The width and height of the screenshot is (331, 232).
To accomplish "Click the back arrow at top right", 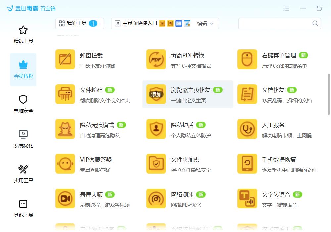I will click(319, 8).
